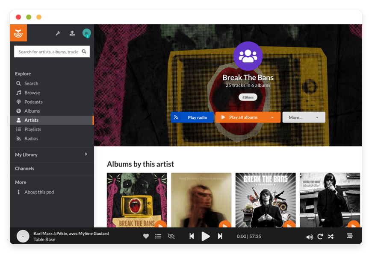Open the Table Rase artist link in player
This screenshot has width=372, height=254.
coord(44,239)
